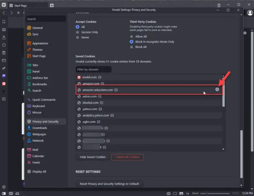Click the settings search field
Image resolution: width=254 pixels, height=196 pixels.
click(46, 19)
